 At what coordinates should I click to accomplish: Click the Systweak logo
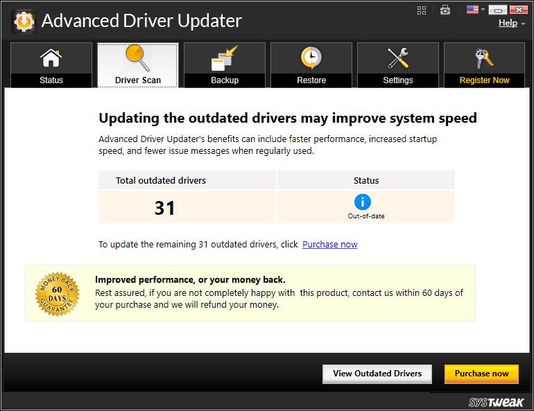coord(496,402)
